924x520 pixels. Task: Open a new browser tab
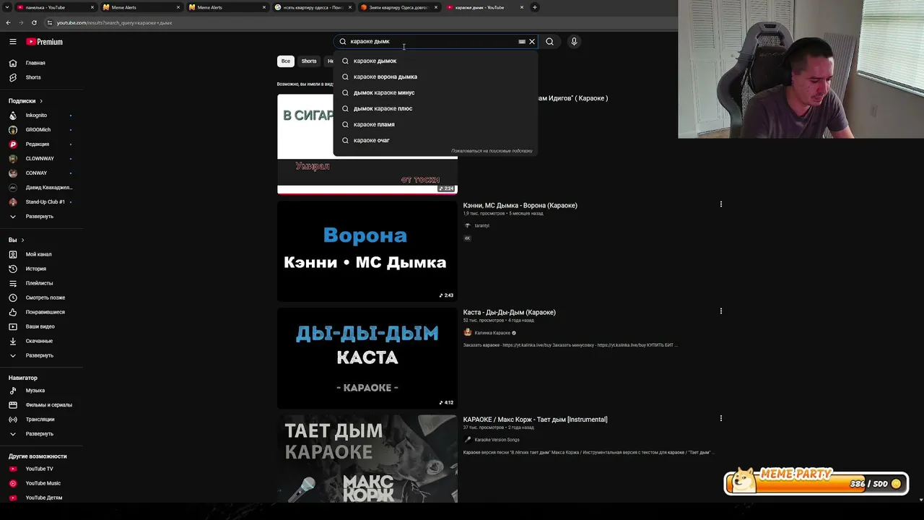pyautogui.click(x=534, y=7)
